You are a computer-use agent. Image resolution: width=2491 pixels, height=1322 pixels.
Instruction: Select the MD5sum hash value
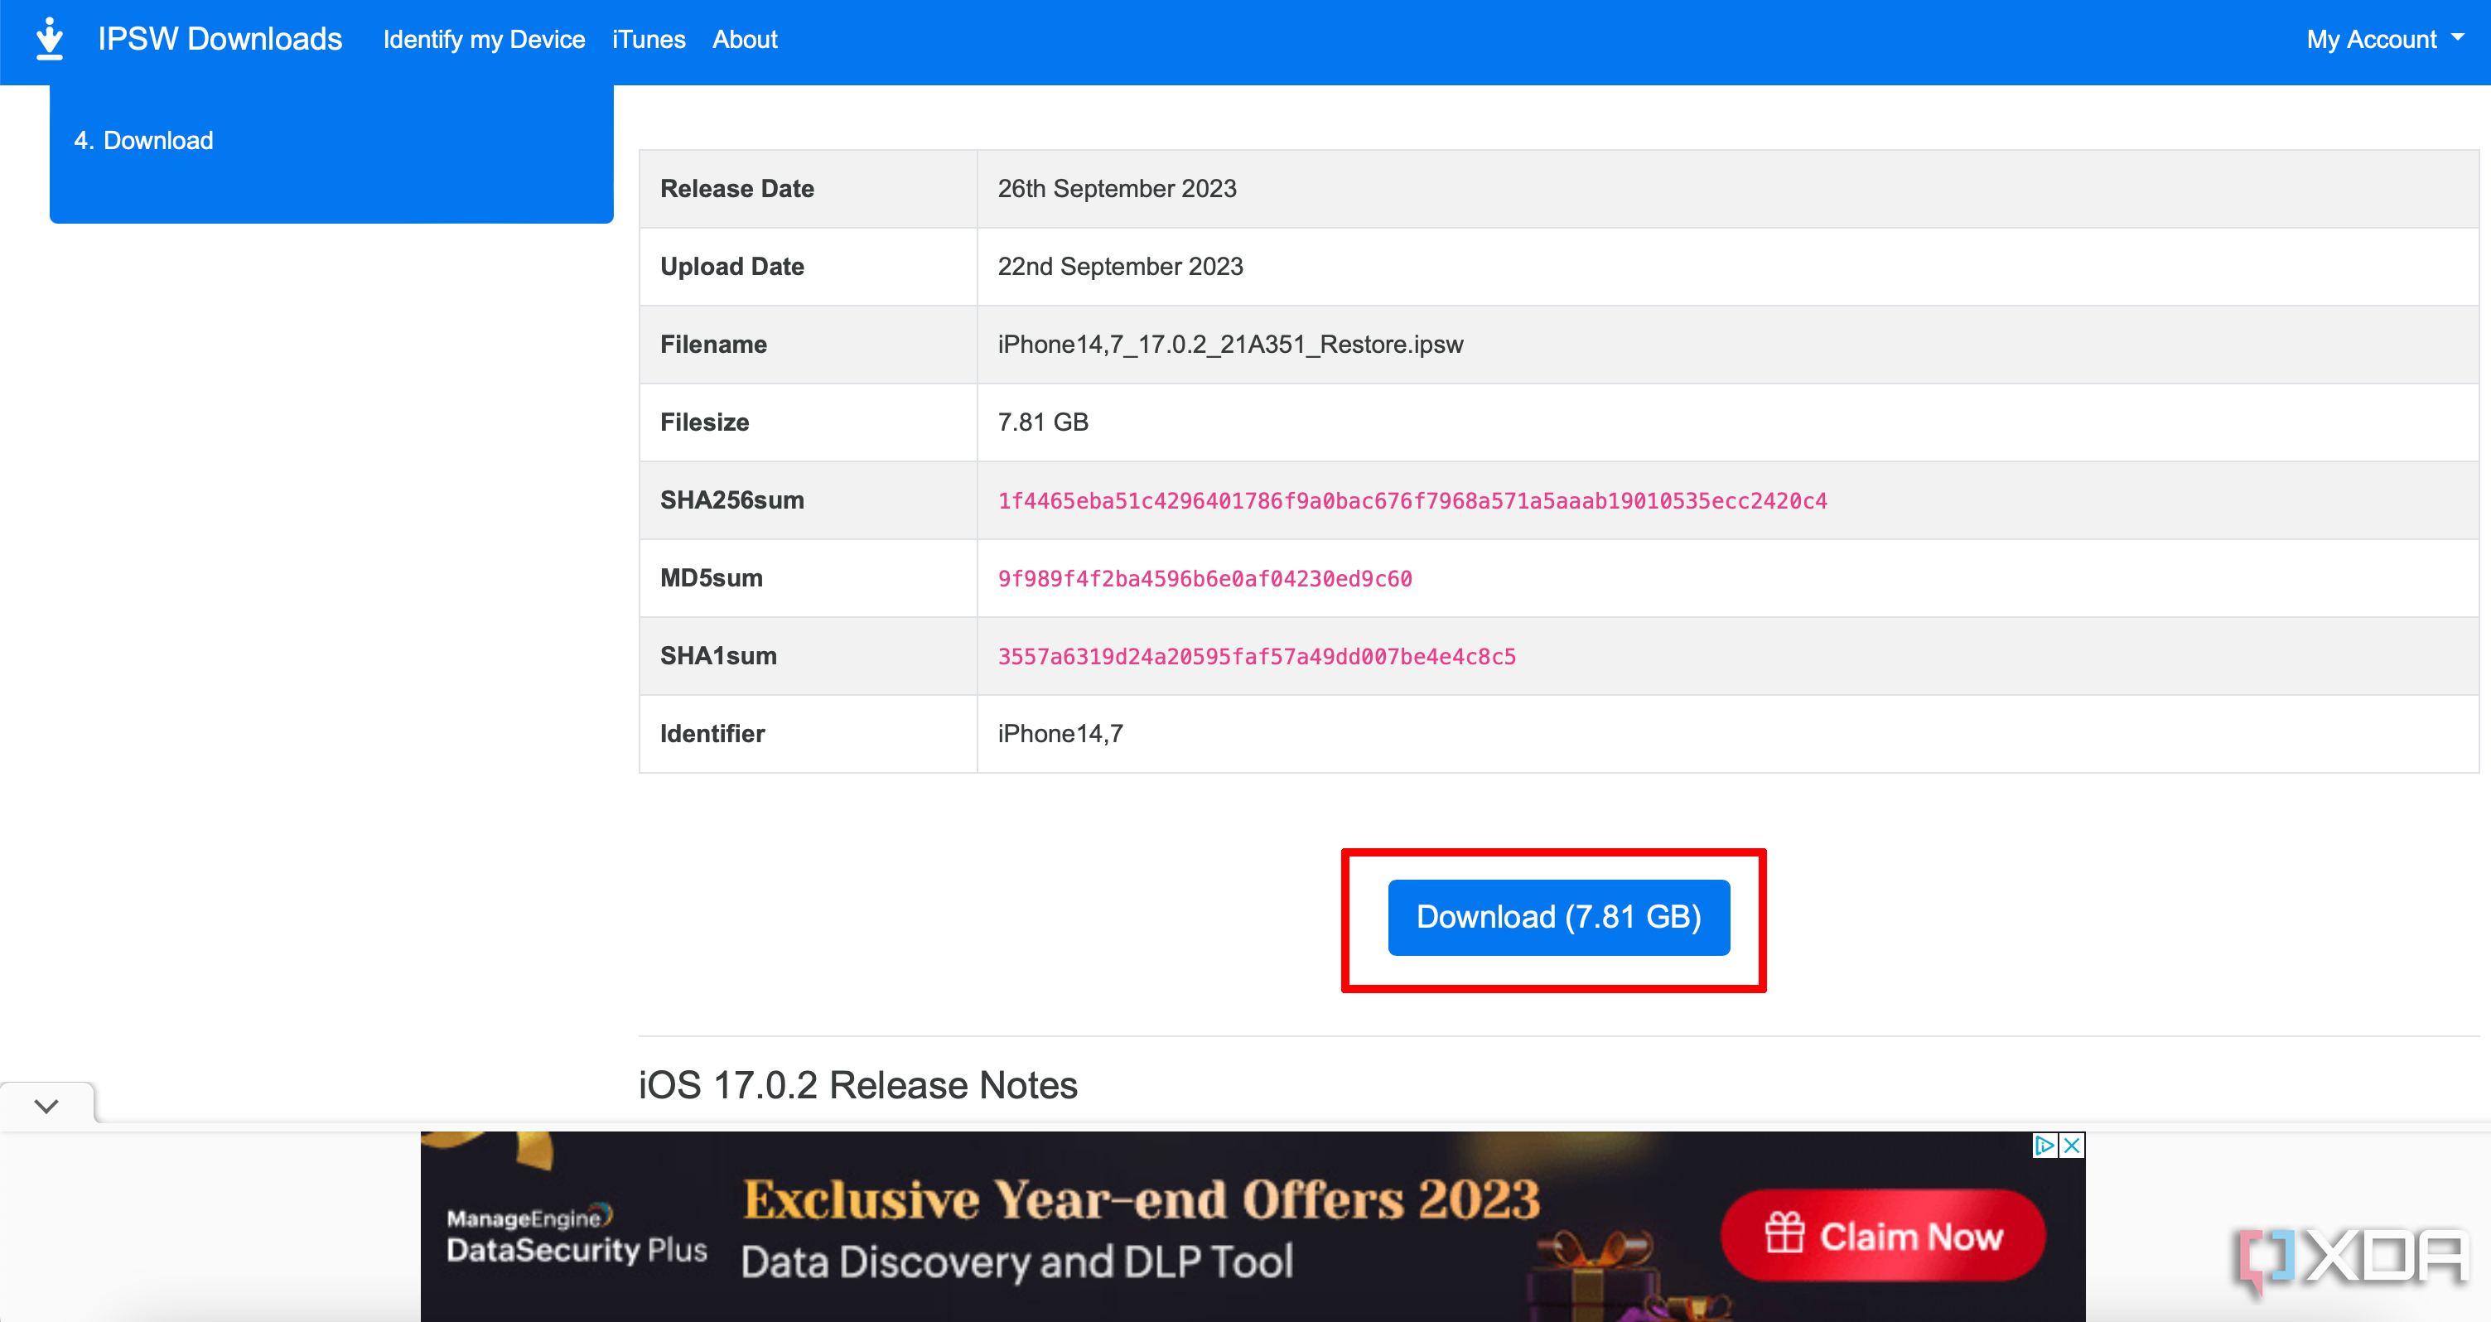coord(1204,578)
